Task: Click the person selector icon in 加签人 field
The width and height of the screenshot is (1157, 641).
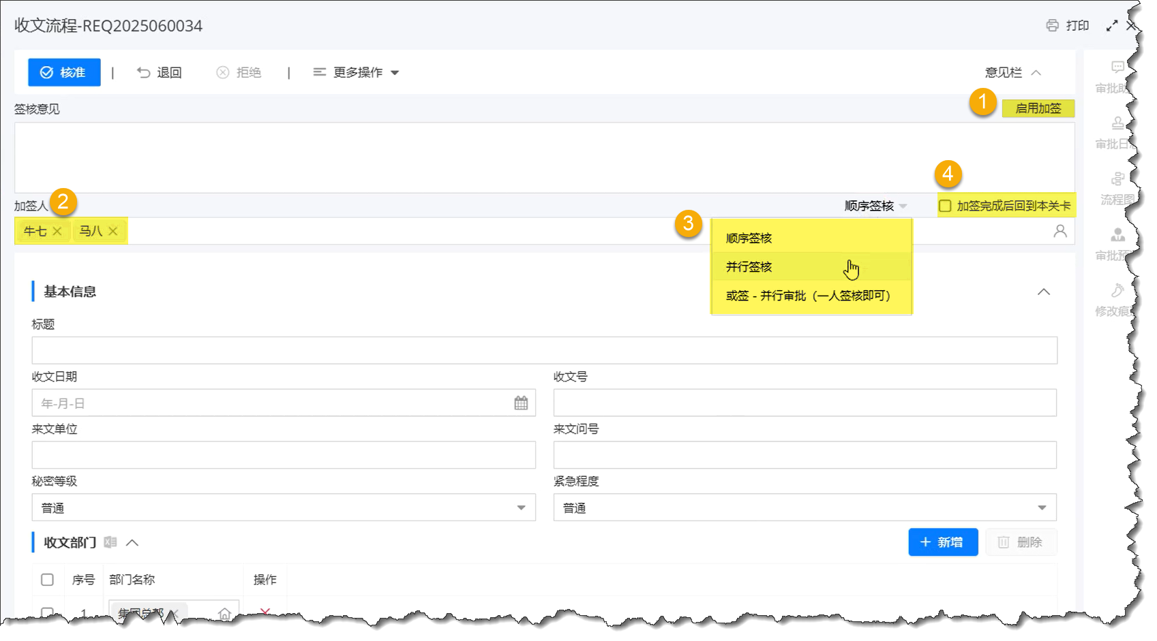Action: (x=1060, y=232)
